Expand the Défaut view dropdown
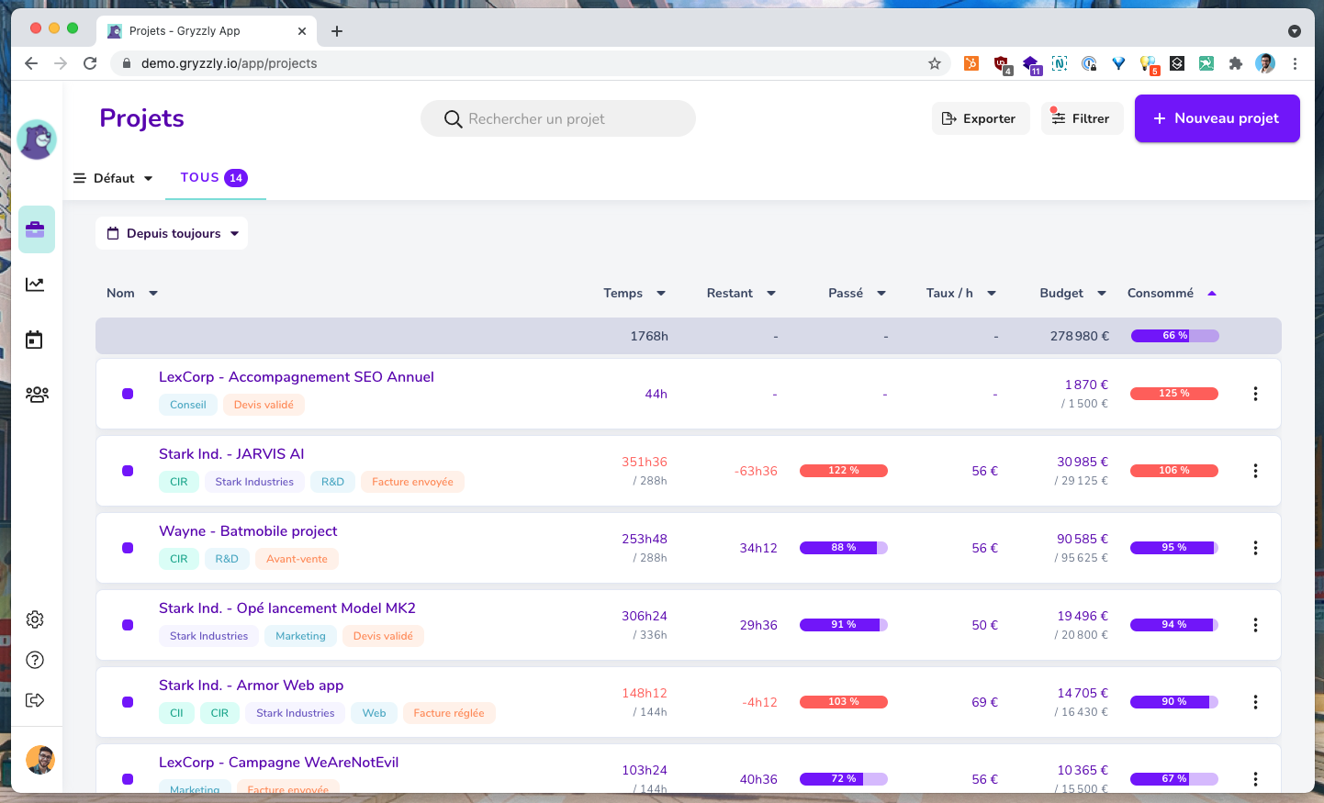Image resolution: width=1324 pixels, height=803 pixels. coord(114,178)
